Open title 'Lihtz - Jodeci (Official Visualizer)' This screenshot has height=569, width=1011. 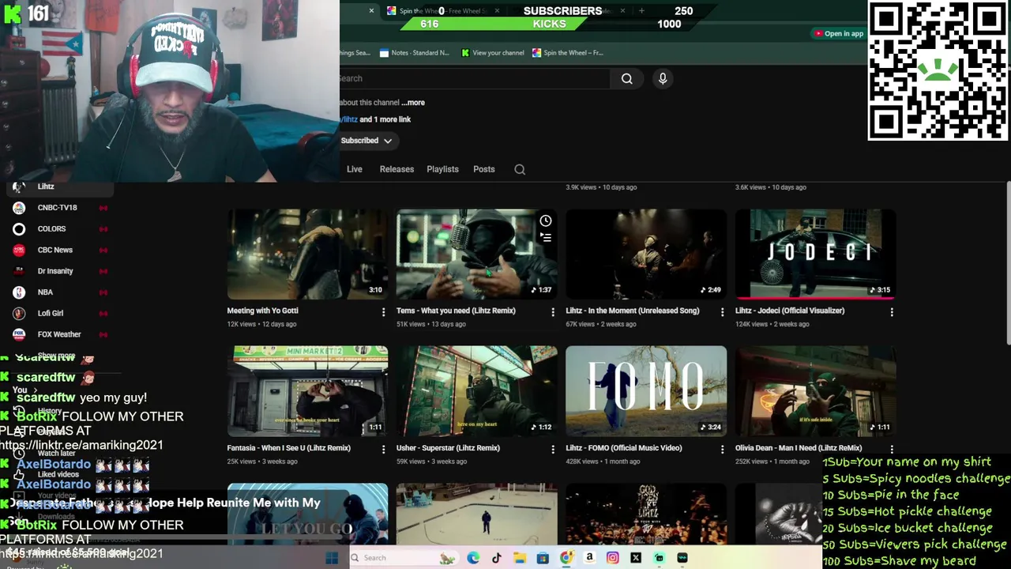pyautogui.click(x=790, y=311)
